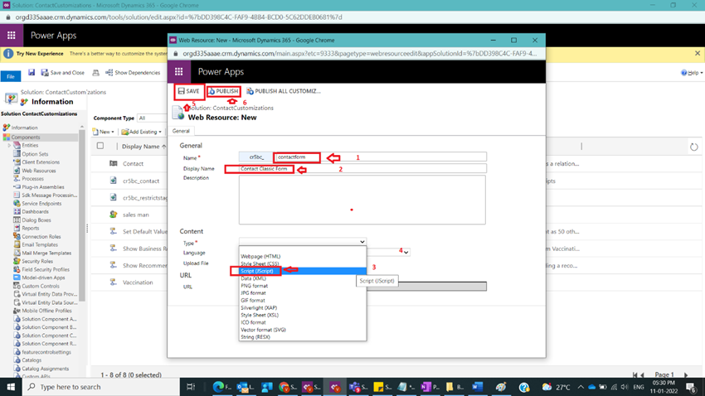The width and height of the screenshot is (705, 396).
Task: Select Option Sets in the tree
Action: point(35,154)
